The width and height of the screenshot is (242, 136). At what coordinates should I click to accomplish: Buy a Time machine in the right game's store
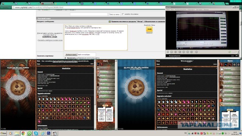[230, 104]
